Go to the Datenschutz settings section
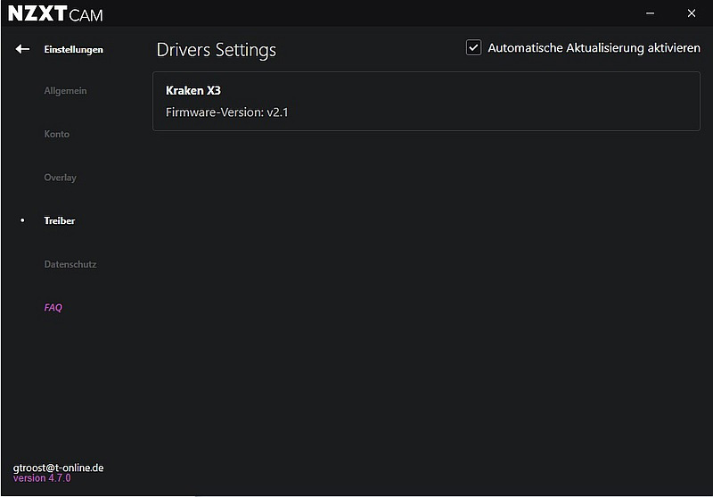The image size is (713, 497). coord(70,264)
